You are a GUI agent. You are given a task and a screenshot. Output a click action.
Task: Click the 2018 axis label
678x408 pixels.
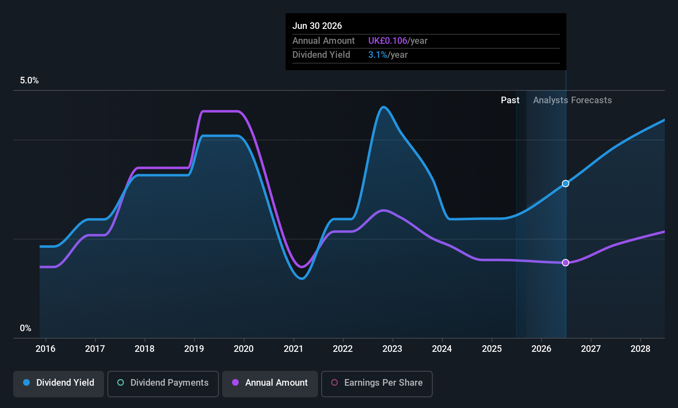(x=145, y=349)
